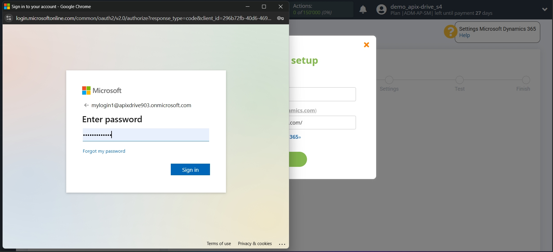Click the Microsoft logo in sign-in card

(x=102, y=91)
